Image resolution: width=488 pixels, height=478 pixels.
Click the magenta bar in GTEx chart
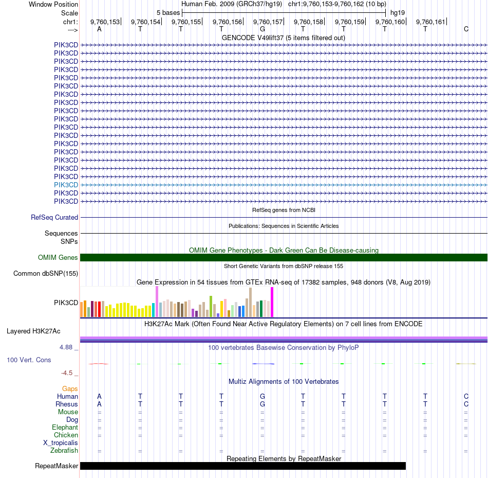click(x=272, y=302)
